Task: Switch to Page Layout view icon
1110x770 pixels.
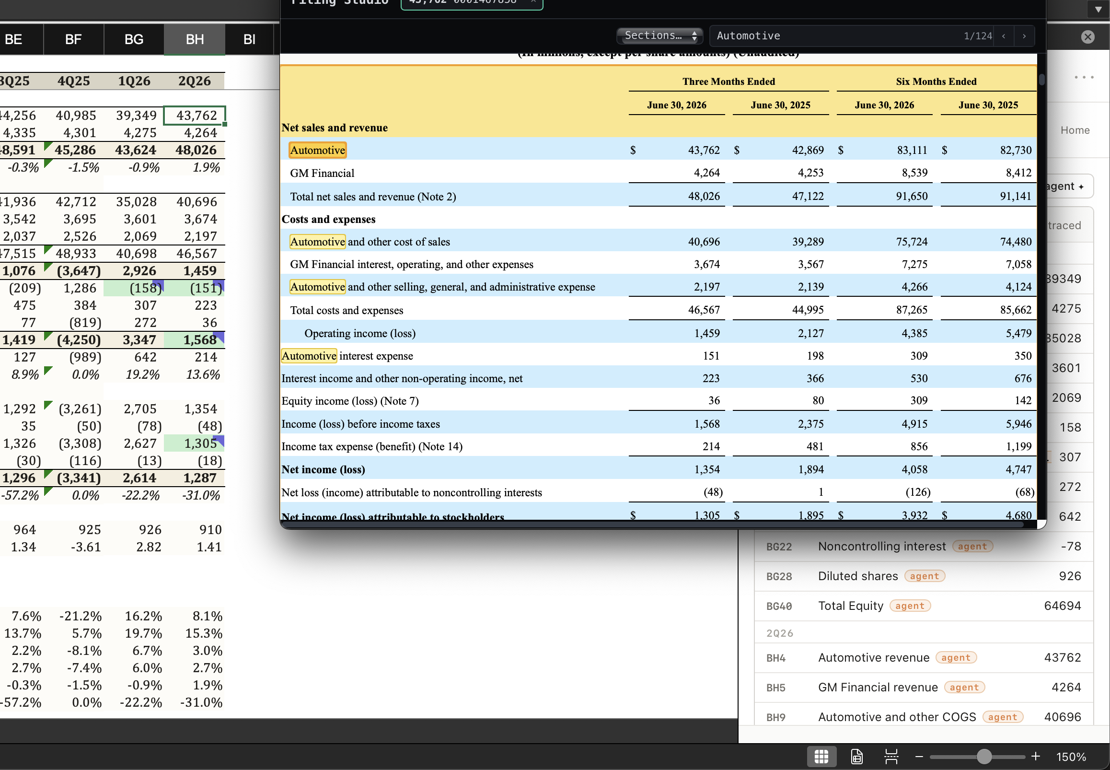Action: coord(856,757)
